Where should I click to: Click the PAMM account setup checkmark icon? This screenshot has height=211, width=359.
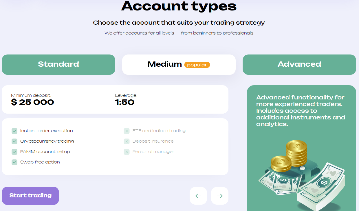tap(14, 152)
